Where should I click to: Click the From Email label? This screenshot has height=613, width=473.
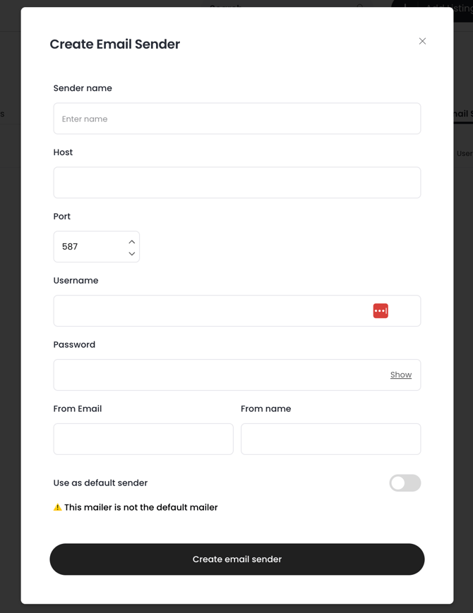tap(78, 408)
